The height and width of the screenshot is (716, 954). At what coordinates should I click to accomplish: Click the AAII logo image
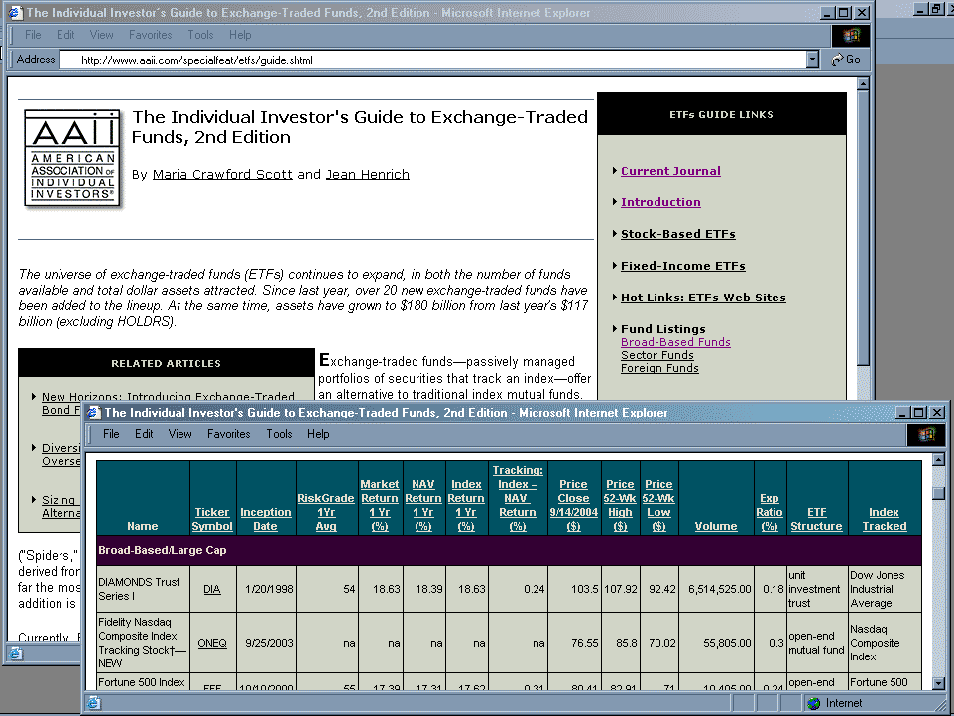point(70,158)
